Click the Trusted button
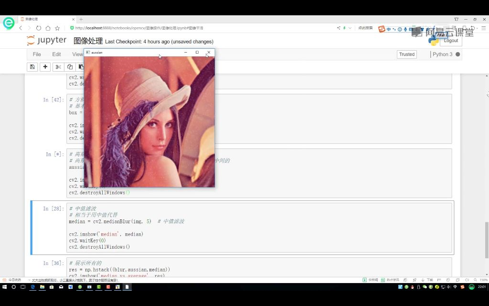The height and width of the screenshot is (306, 489). (407, 55)
